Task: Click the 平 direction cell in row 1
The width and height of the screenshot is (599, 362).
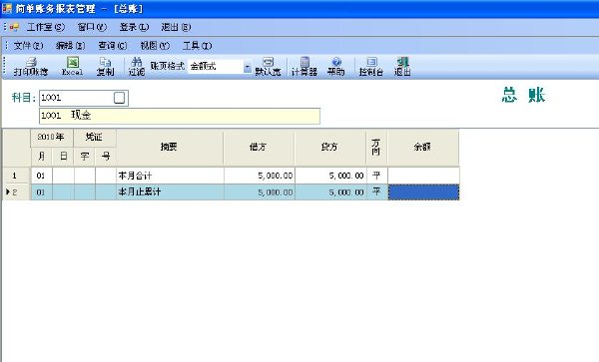Action: point(376,176)
